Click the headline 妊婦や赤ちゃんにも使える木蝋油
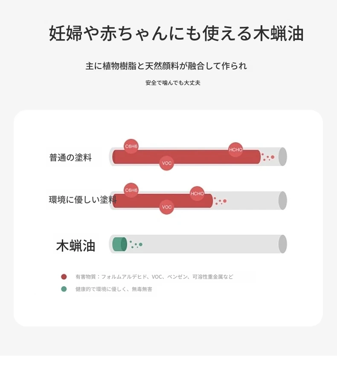337x366 pixels. (x=176, y=34)
